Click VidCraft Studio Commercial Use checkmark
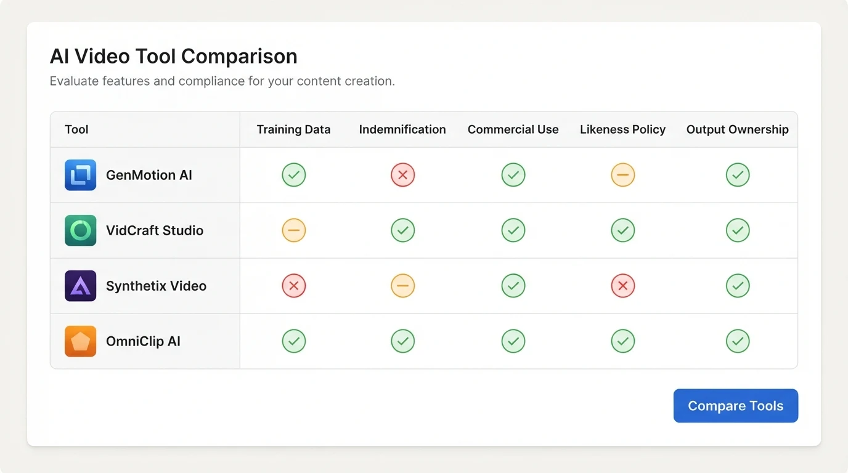The image size is (848, 473). [513, 230]
